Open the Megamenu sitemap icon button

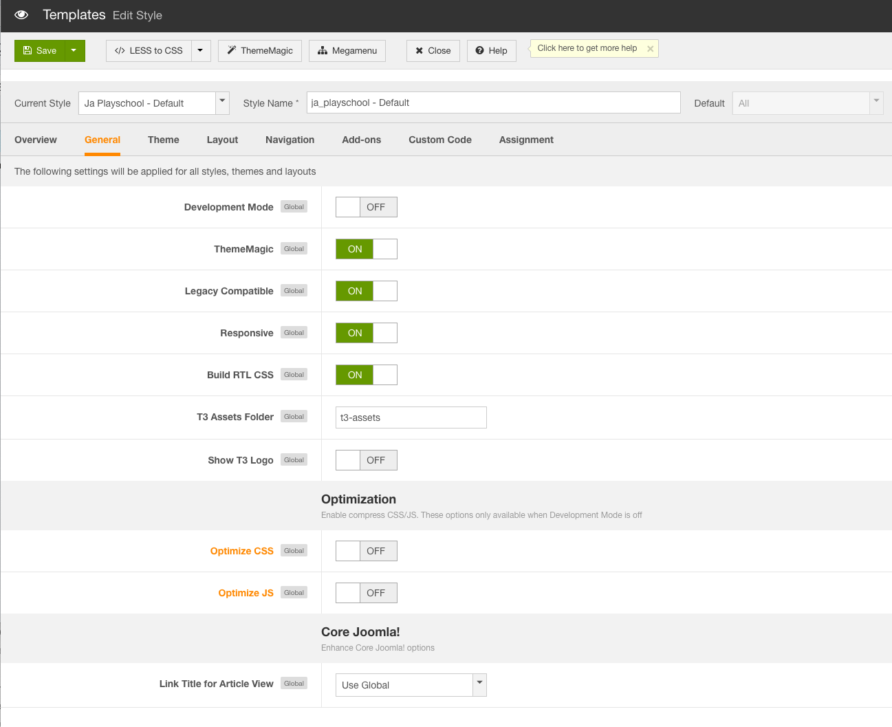point(347,51)
